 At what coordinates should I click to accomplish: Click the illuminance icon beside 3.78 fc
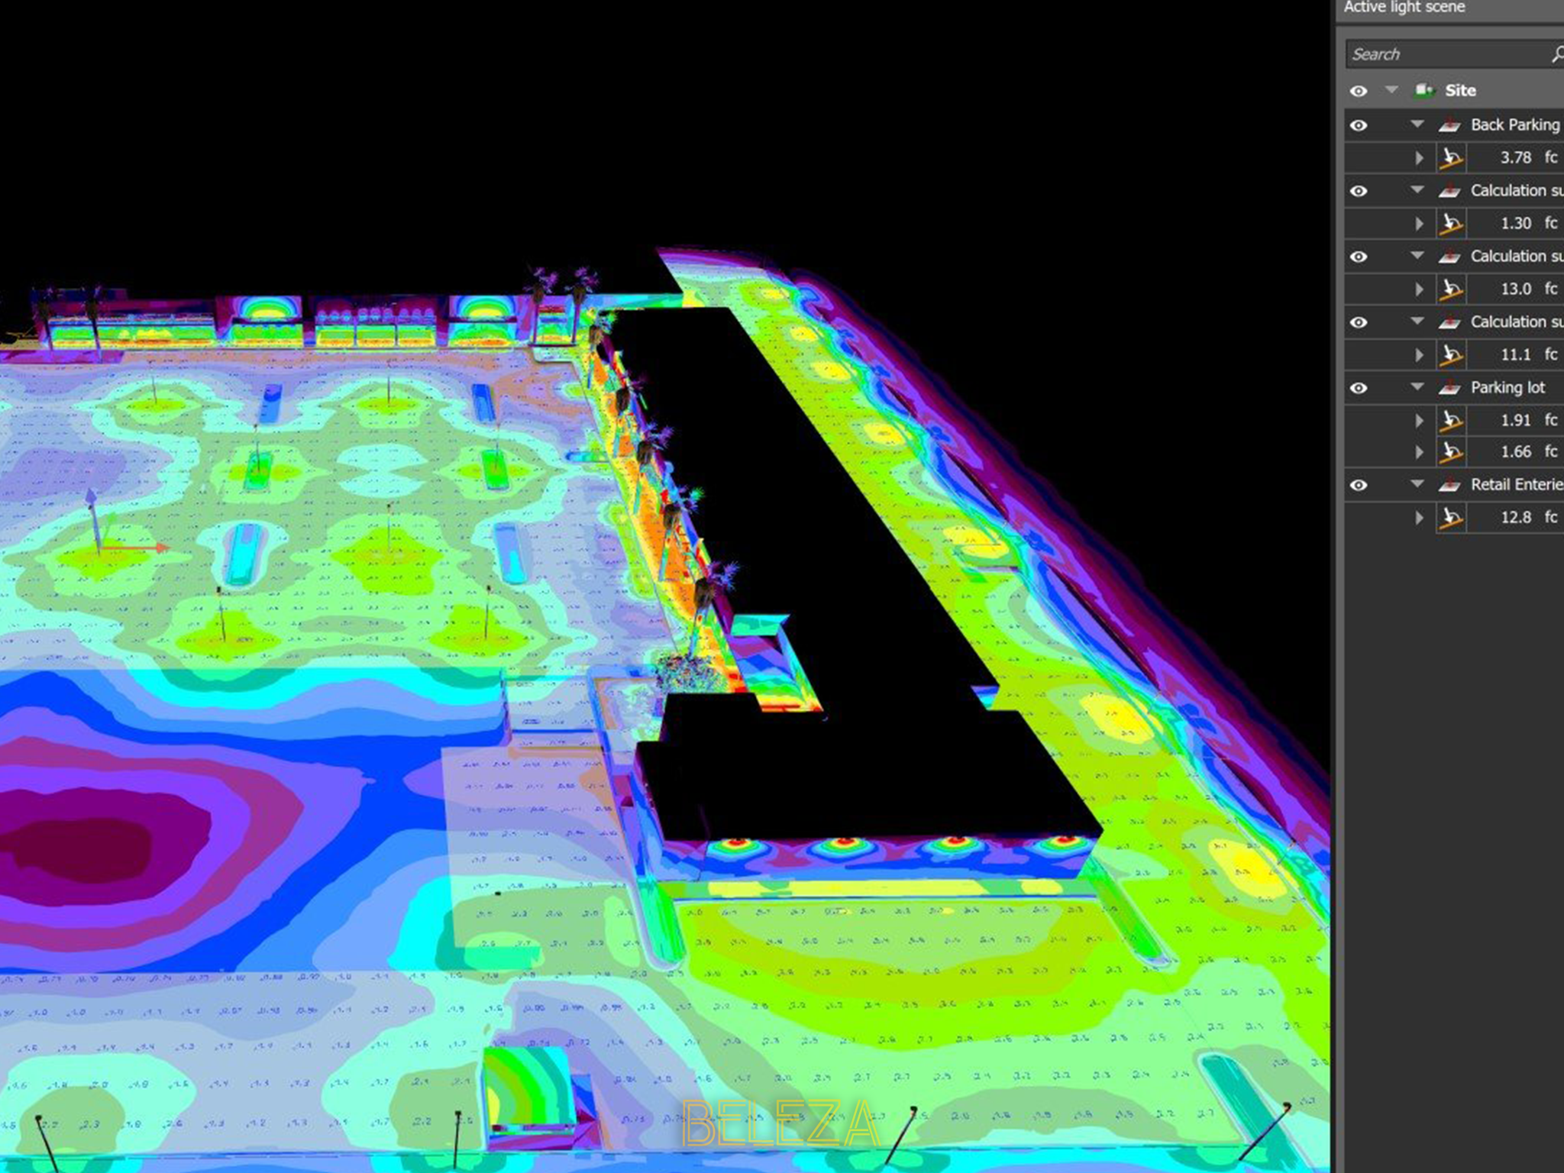[x=1451, y=158]
